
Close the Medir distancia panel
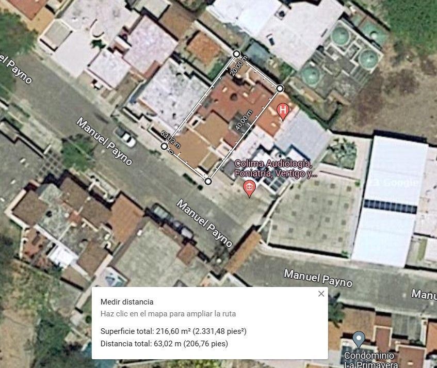[321, 294]
